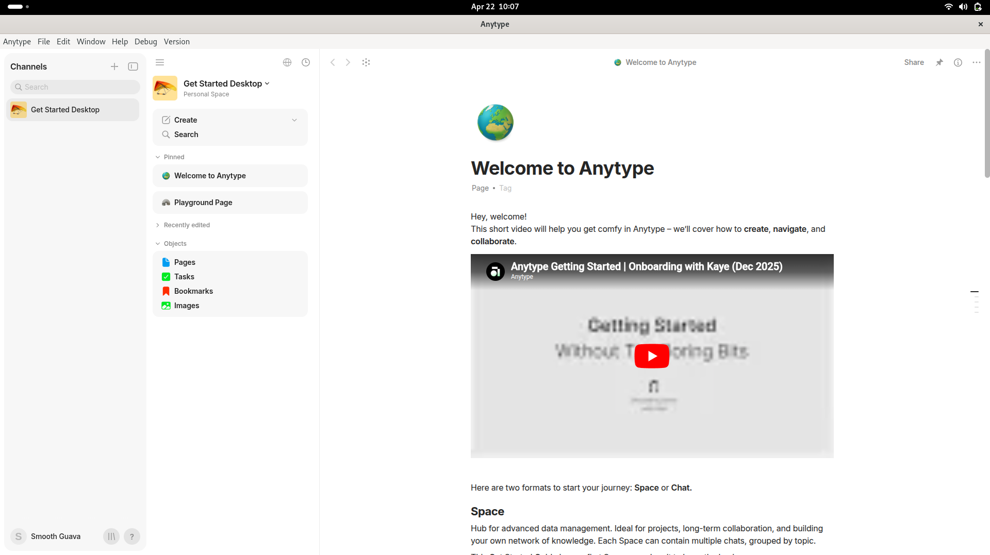Open the help question mark button
Viewport: 990px width, 555px height.
(132, 536)
